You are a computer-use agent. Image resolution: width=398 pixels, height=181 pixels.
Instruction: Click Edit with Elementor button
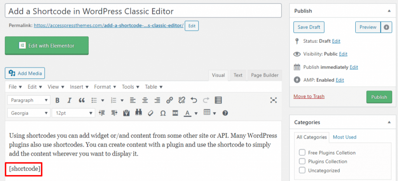pyautogui.click(x=47, y=46)
